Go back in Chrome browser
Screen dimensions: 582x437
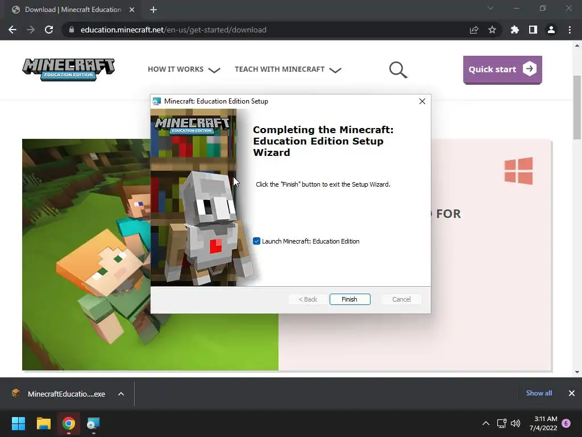click(x=13, y=30)
